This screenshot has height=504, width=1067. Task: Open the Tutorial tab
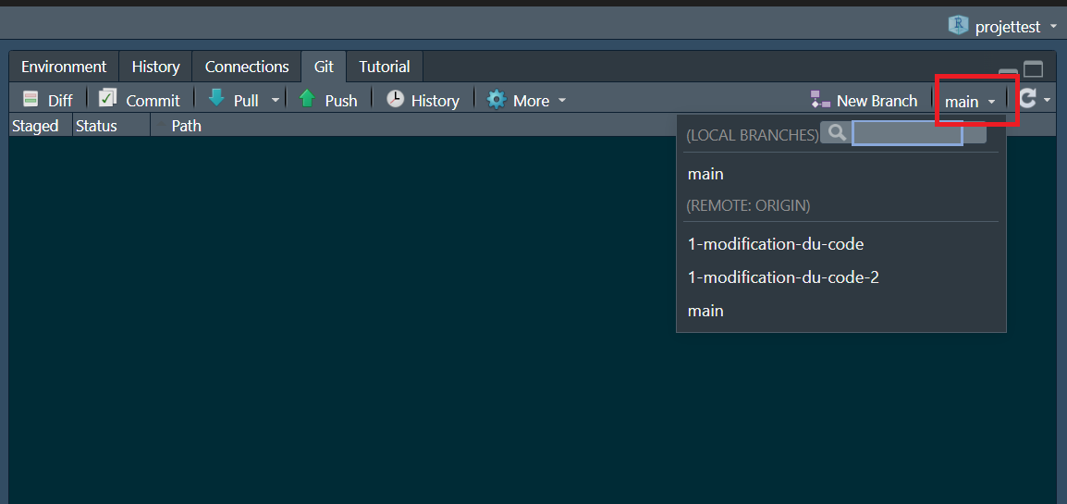[385, 67]
